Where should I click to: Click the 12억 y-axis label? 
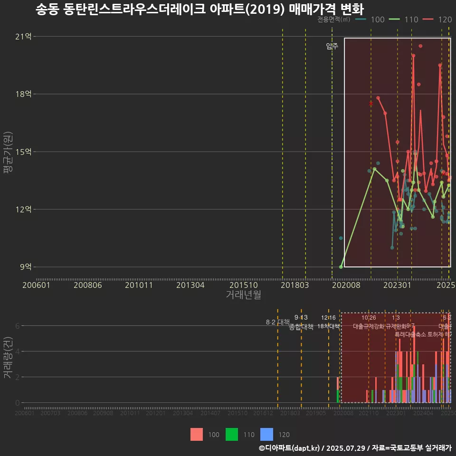coord(23,209)
